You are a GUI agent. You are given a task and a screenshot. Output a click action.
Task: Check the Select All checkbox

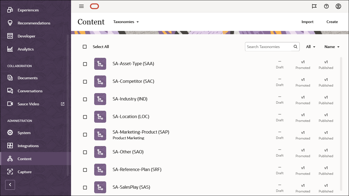pyautogui.click(x=85, y=47)
